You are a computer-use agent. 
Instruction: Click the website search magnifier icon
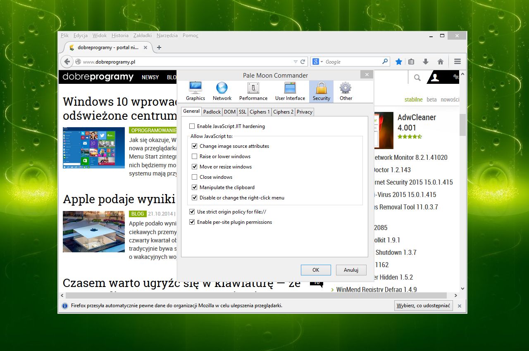(x=417, y=77)
